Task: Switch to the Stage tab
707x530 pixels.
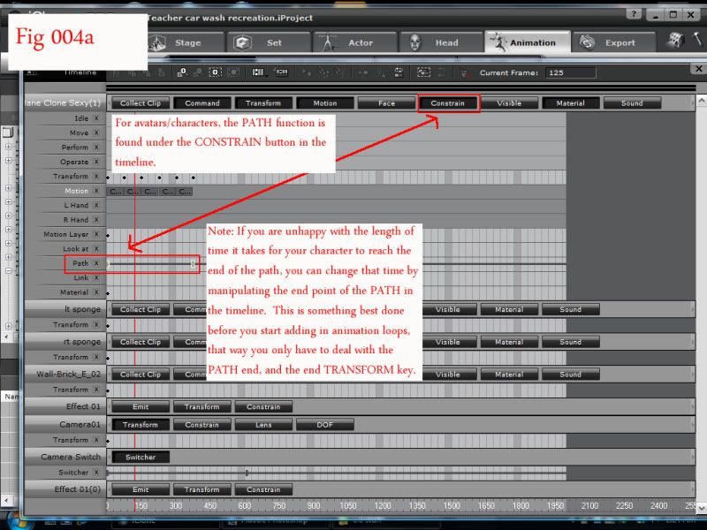Action: (186, 42)
